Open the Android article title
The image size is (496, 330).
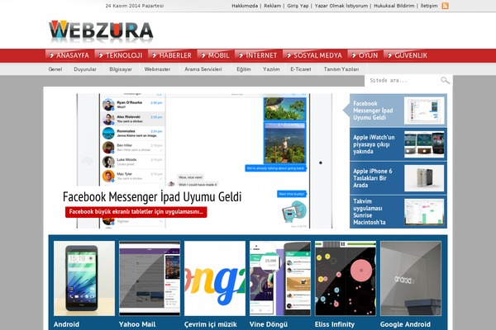coord(66,324)
